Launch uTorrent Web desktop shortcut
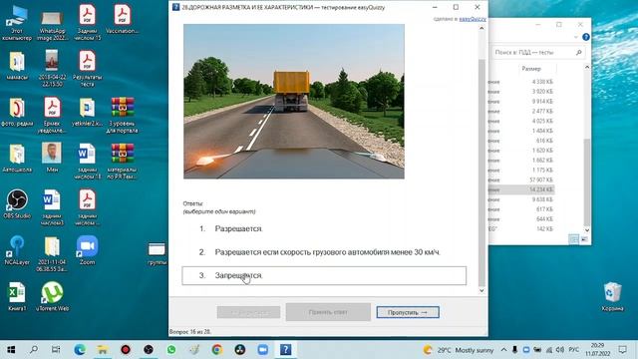638x359 pixels. tap(52, 297)
